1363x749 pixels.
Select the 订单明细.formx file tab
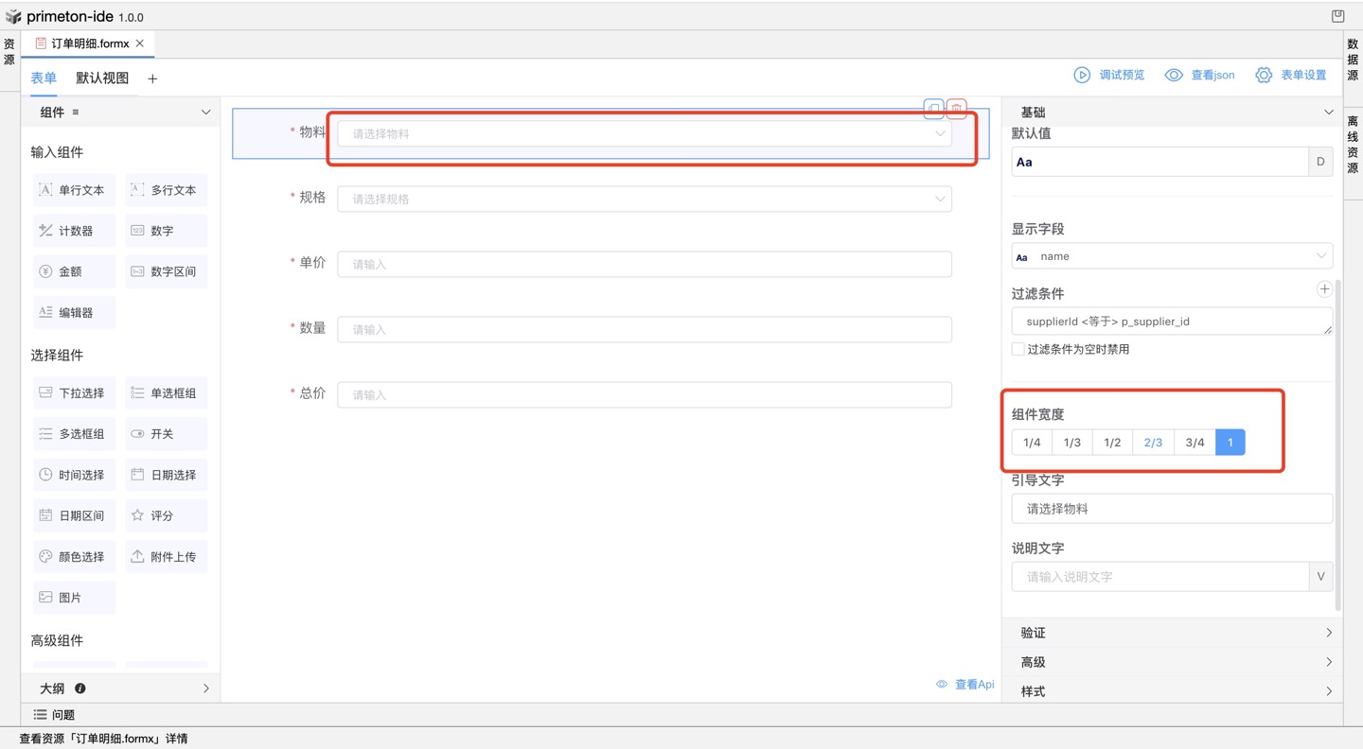tap(89, 44)
